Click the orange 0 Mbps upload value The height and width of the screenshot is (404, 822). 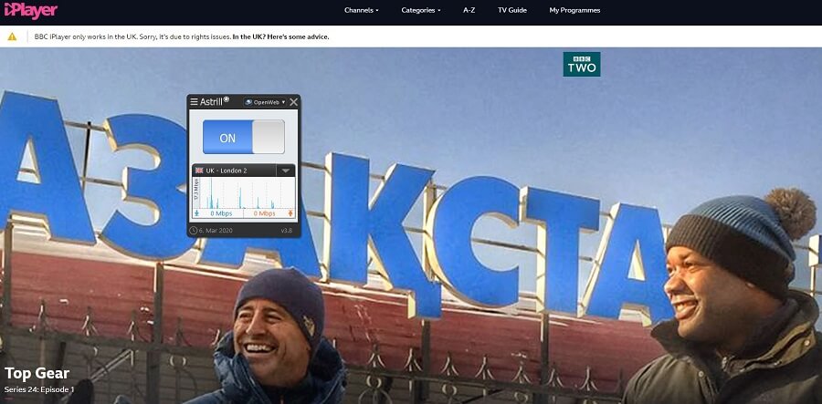tap(264, 213)
